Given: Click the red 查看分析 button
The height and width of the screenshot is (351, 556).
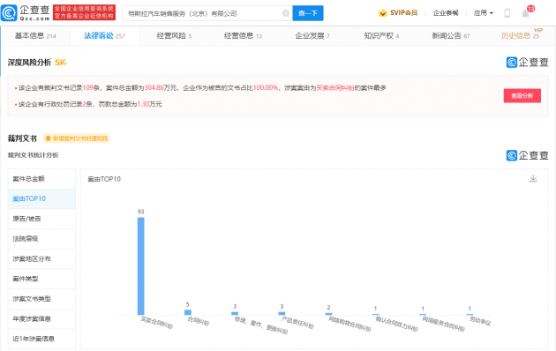Looking at the screenshot, I should click(522, 95).
